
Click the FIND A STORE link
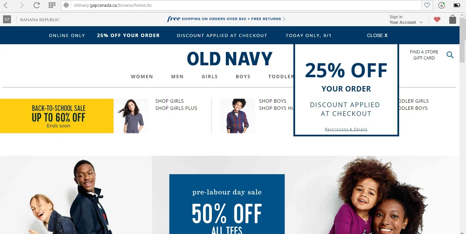pyautogui.click(x=424, y=52)
